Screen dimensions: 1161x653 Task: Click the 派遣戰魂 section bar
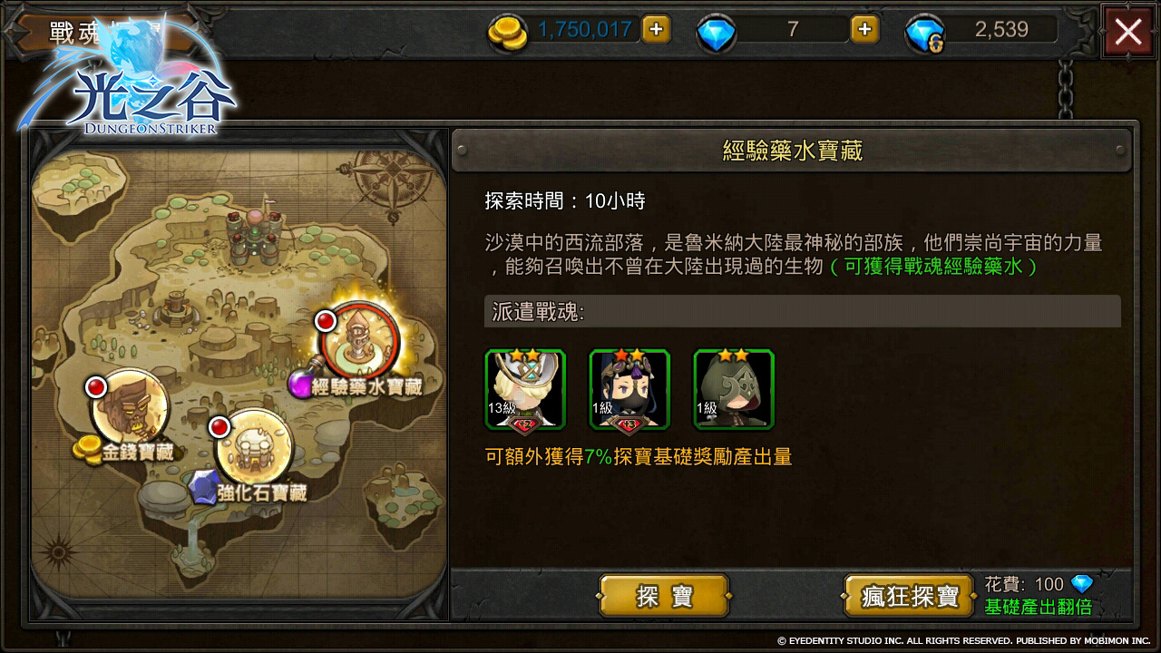point(803,311)
